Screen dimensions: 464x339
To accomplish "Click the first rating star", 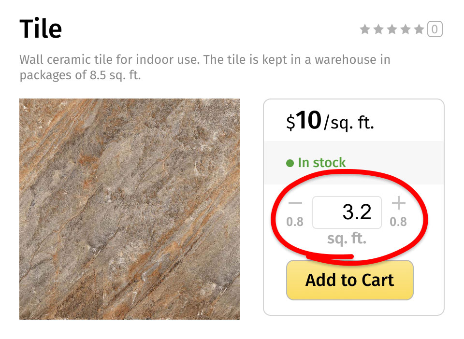I will (365, 29).
